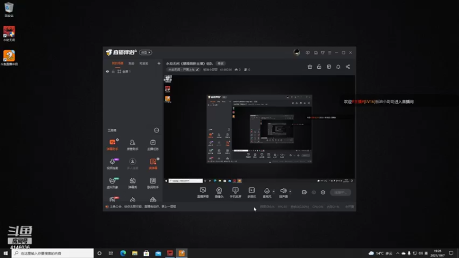Open File Explorer from the taskbar
Image resolution: width=459 pixels, height=258 pixels.
135,253
